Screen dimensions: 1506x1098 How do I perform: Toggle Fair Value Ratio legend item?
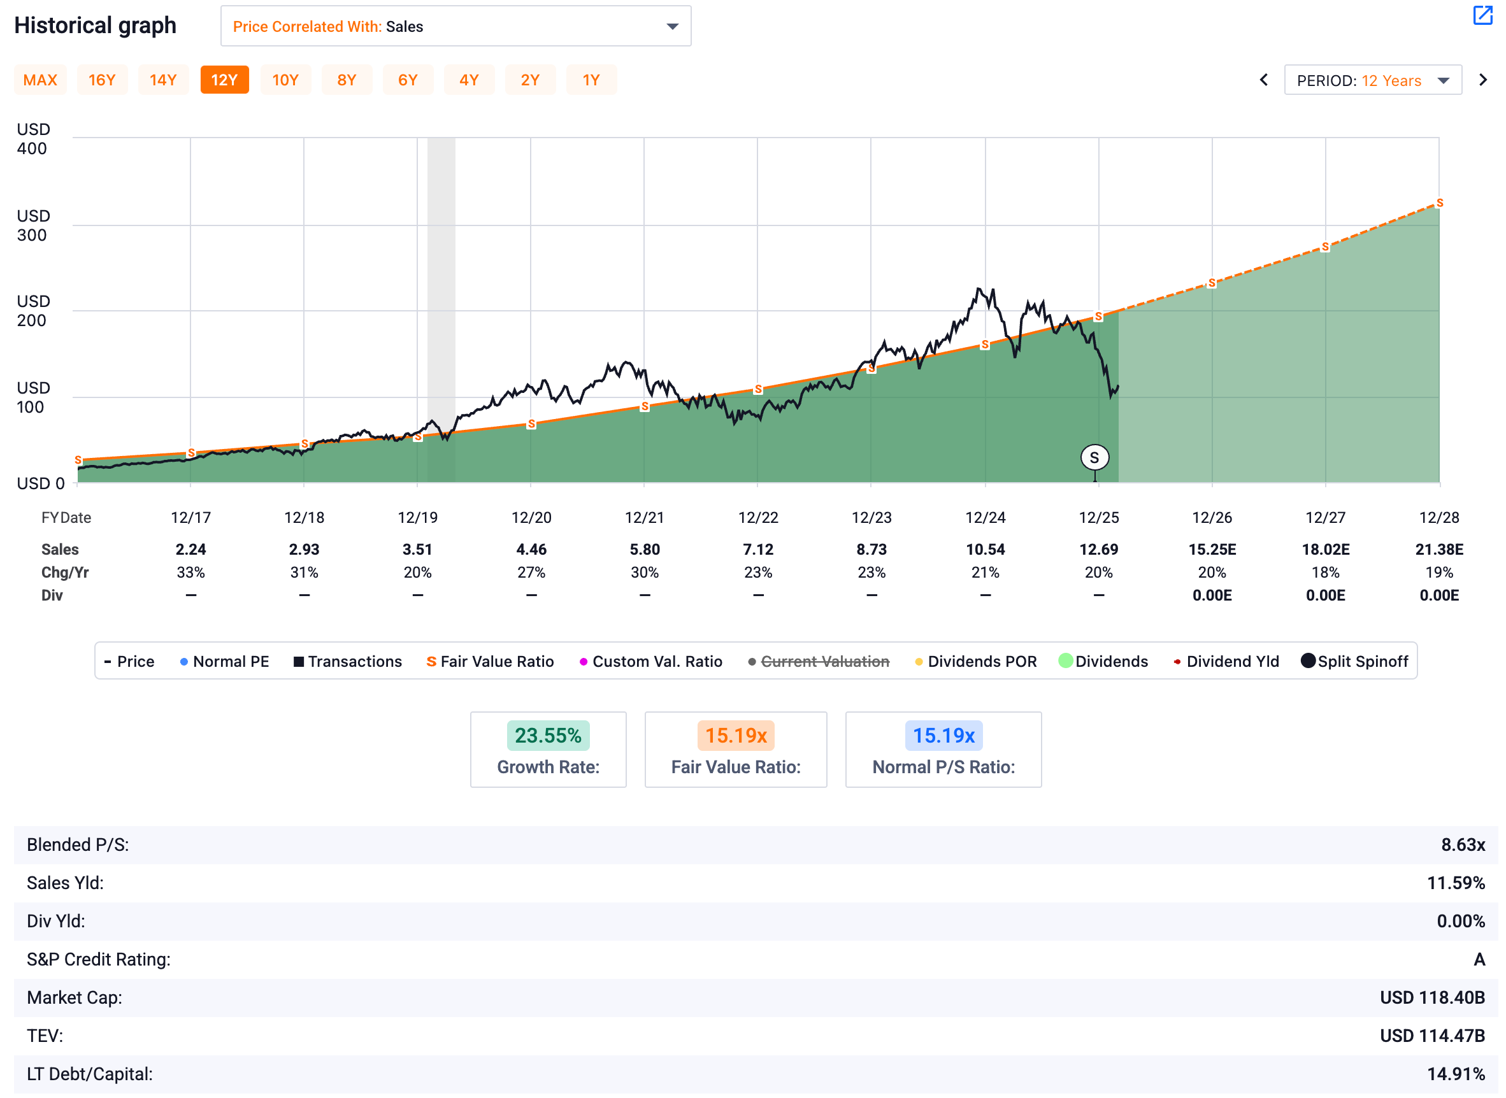[490, 661]
